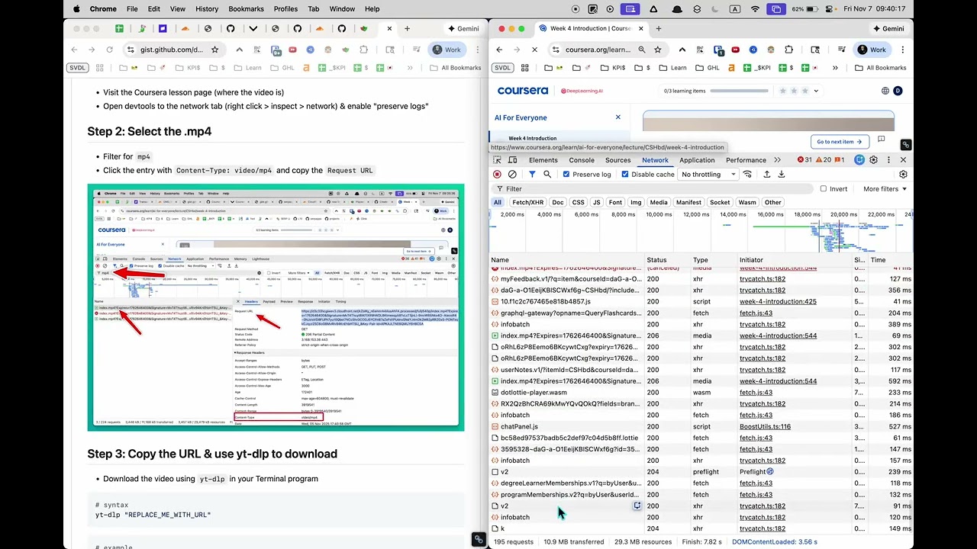Bookmark the Coursera page with the star
The width and height of the screenshot is (977, 549).
pos(657,50)
